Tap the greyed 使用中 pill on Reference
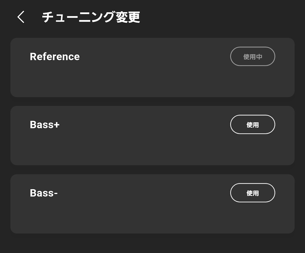 pos(253,56)
